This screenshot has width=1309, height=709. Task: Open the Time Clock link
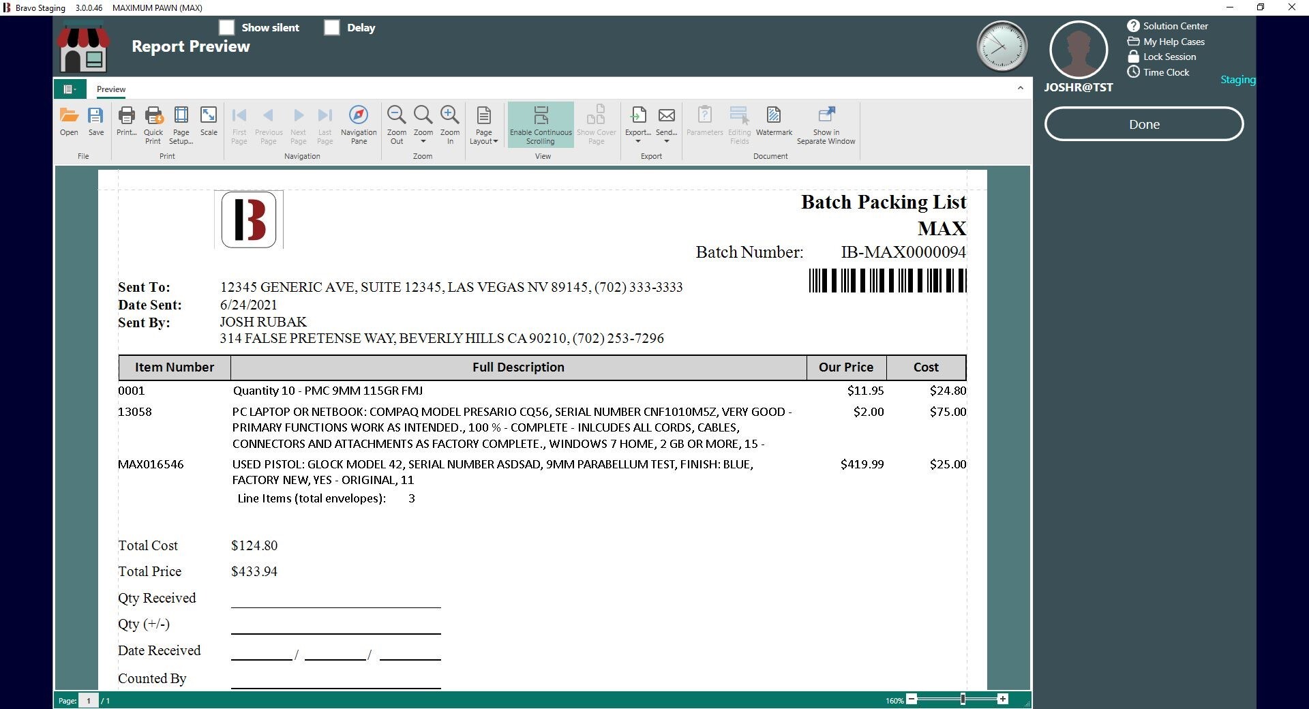click(x=1166, y=72)
